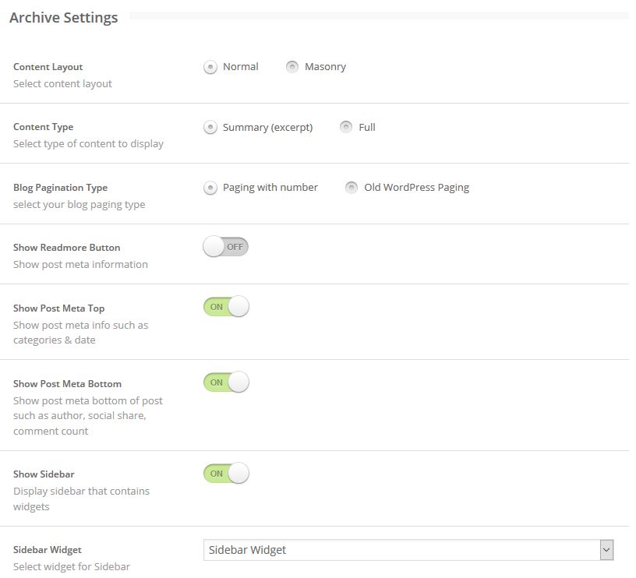The width and height of the screenshot is (636, 578).
Task: Choose the Masonry content layout option
Action: pos(292,67)
